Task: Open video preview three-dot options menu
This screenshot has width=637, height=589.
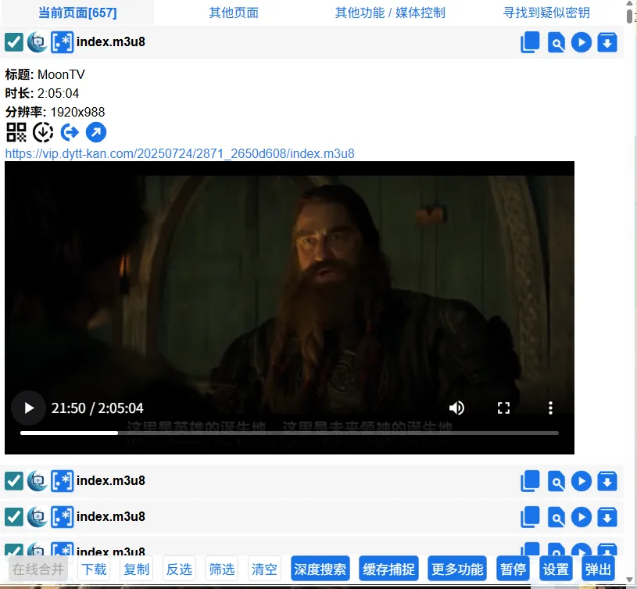Action: click(x=550, y=408)
